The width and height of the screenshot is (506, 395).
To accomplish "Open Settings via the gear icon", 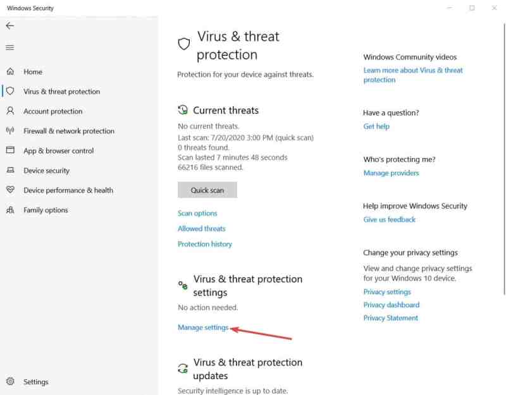I will click(10, 382).
